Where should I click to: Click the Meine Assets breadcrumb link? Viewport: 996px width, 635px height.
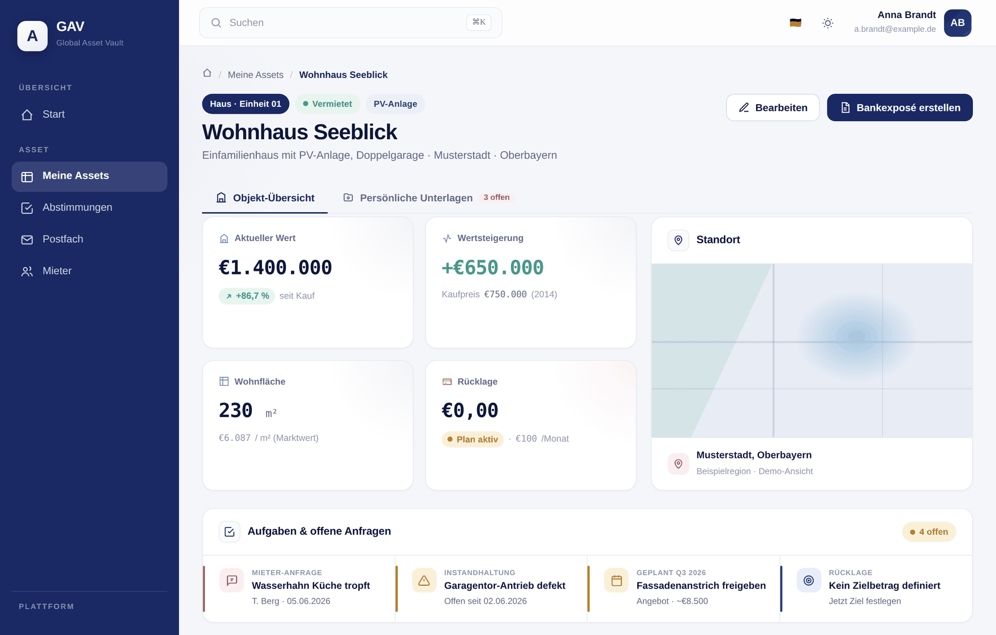[255, 75]
